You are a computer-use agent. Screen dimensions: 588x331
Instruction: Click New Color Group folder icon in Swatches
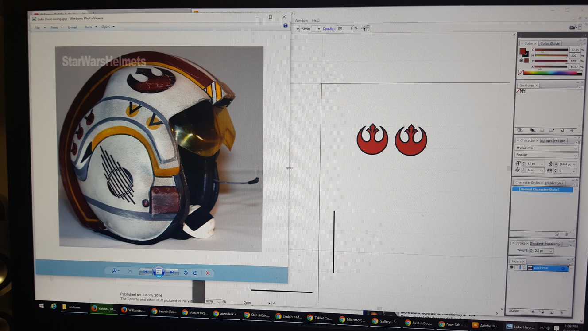tap(552, 130)
